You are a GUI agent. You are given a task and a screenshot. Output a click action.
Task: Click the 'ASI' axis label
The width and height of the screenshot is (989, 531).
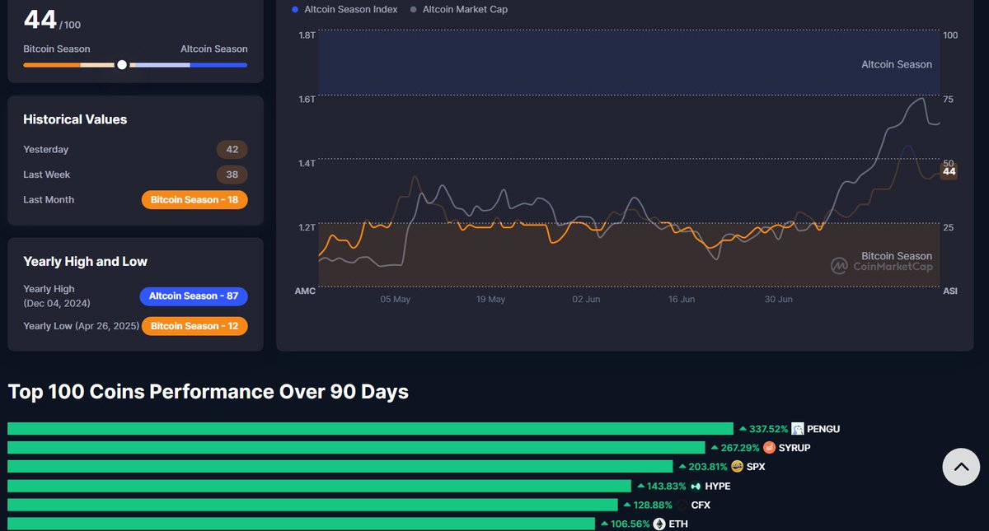coord(950,291)
